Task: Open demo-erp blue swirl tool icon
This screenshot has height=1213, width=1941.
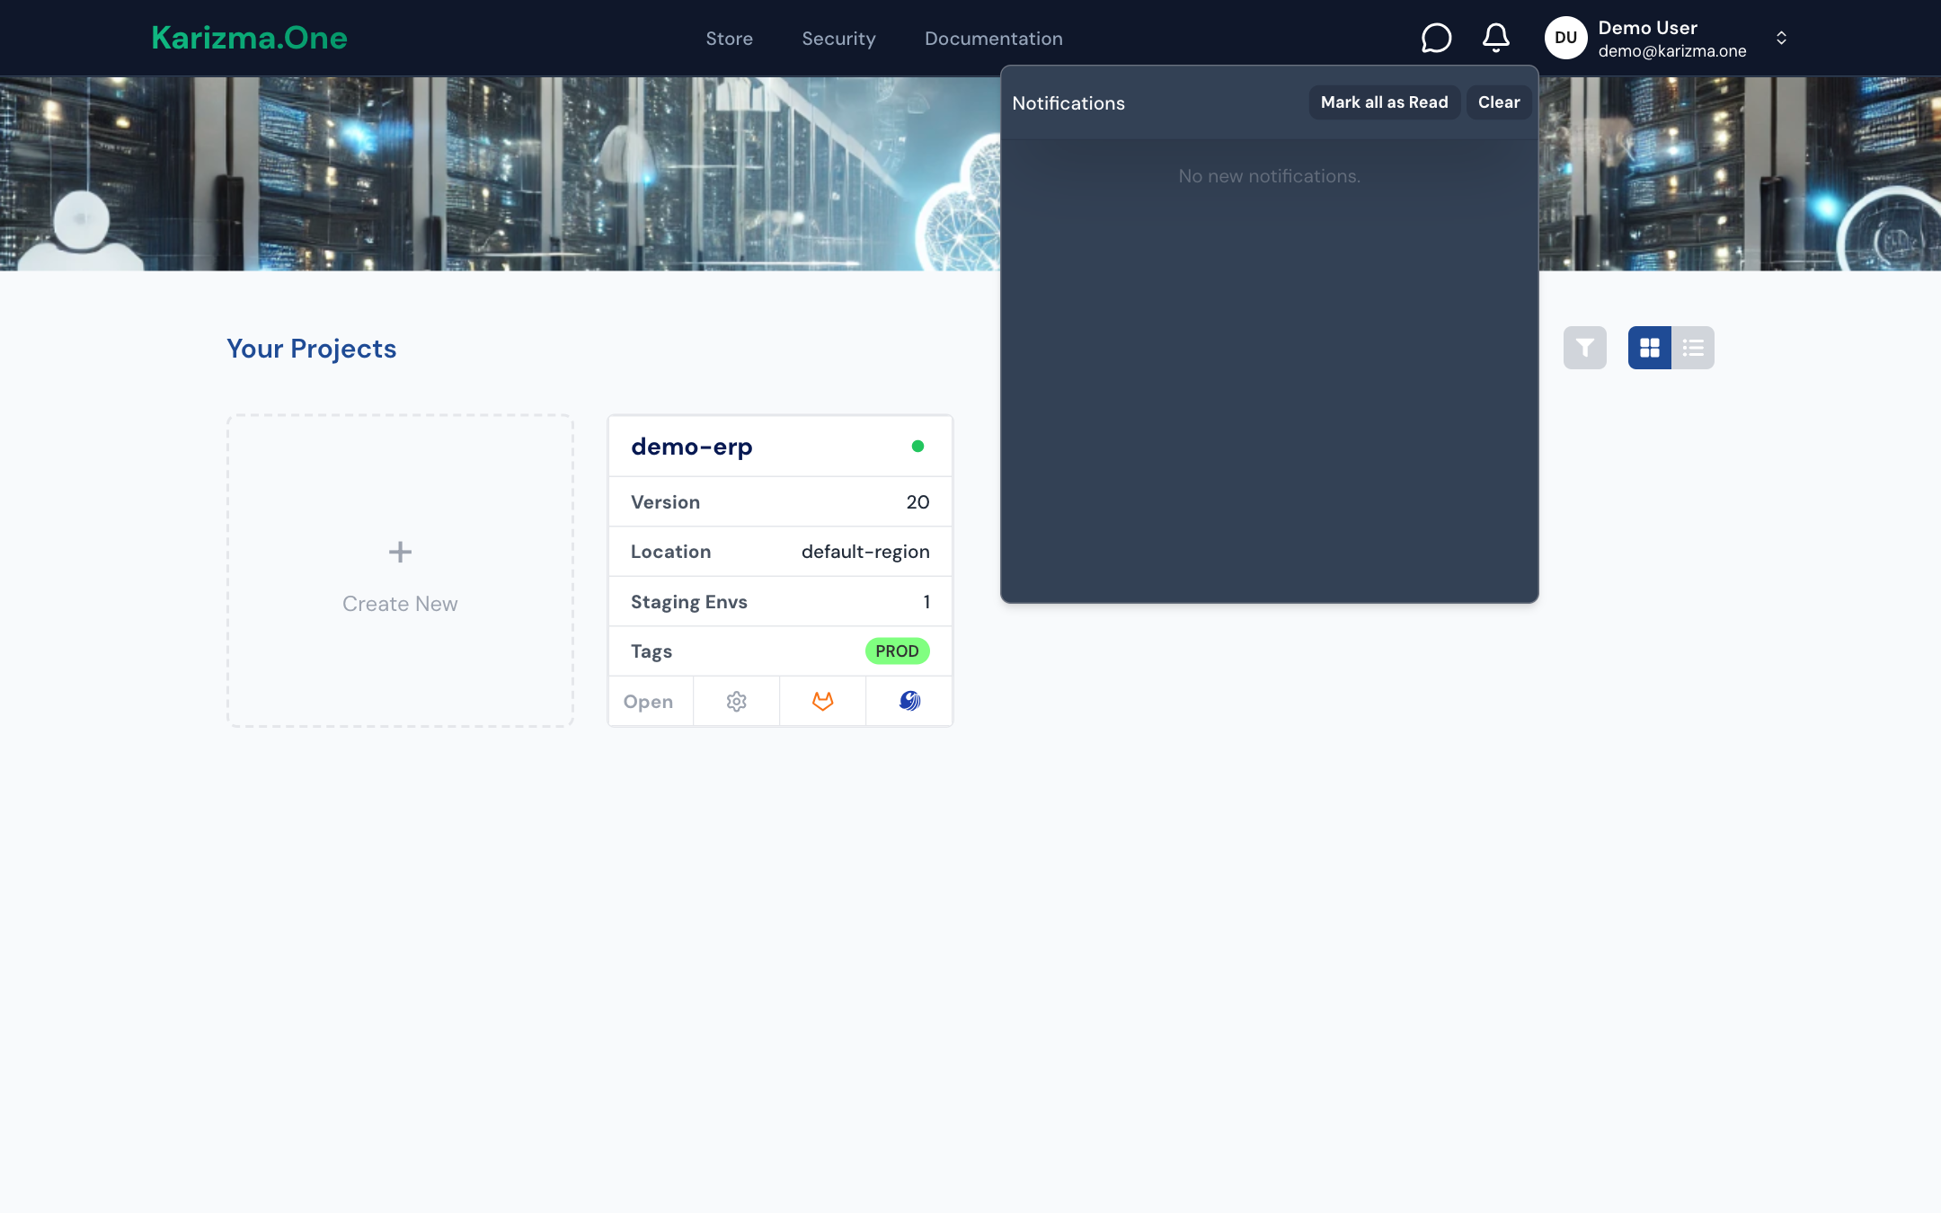Action: point(909,701)
